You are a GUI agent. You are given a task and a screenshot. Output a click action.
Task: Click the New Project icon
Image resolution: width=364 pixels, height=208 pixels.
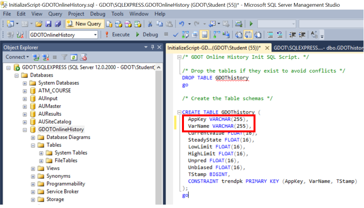coord(10,24)
